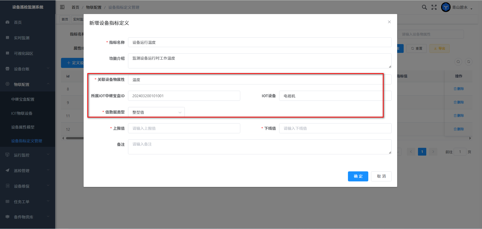Click the round refresh icon above table
This screenshot has height=229, width=482.
click(x=468, y=62)
